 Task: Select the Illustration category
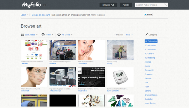[149, 99]
